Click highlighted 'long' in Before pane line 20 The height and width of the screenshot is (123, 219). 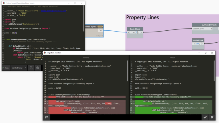click(109, 103)
